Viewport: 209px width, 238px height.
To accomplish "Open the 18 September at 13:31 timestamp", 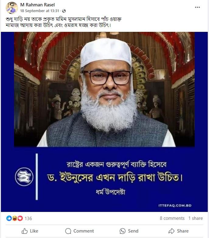I will [40, 11].
